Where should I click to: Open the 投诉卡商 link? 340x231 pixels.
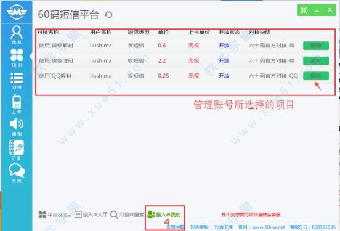tap(224, 227)
